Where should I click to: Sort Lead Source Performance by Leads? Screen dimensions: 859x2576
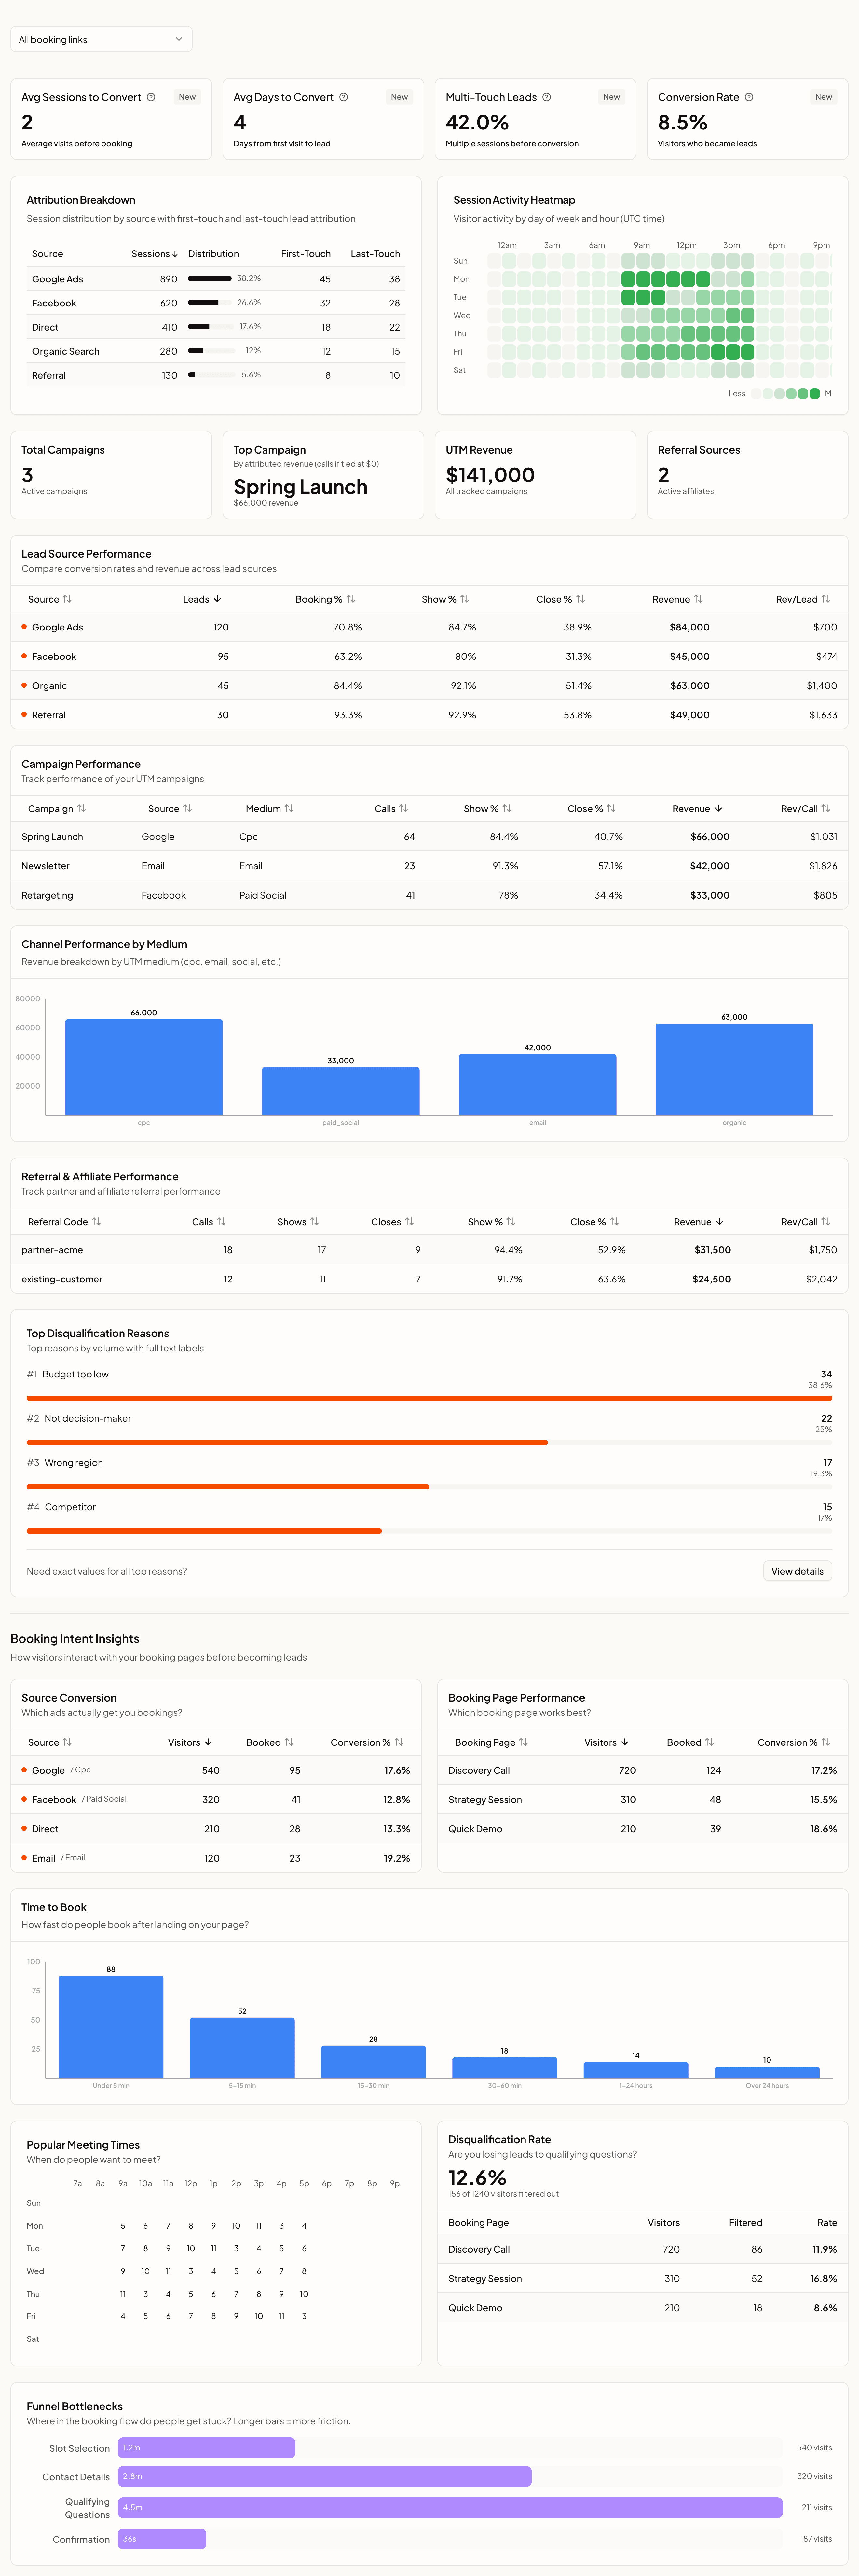(202, 599)
